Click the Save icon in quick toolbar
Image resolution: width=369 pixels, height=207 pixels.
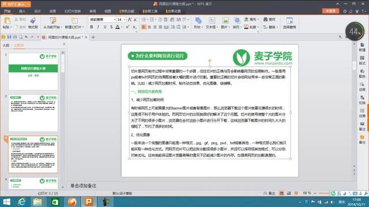tap(9, 37)
